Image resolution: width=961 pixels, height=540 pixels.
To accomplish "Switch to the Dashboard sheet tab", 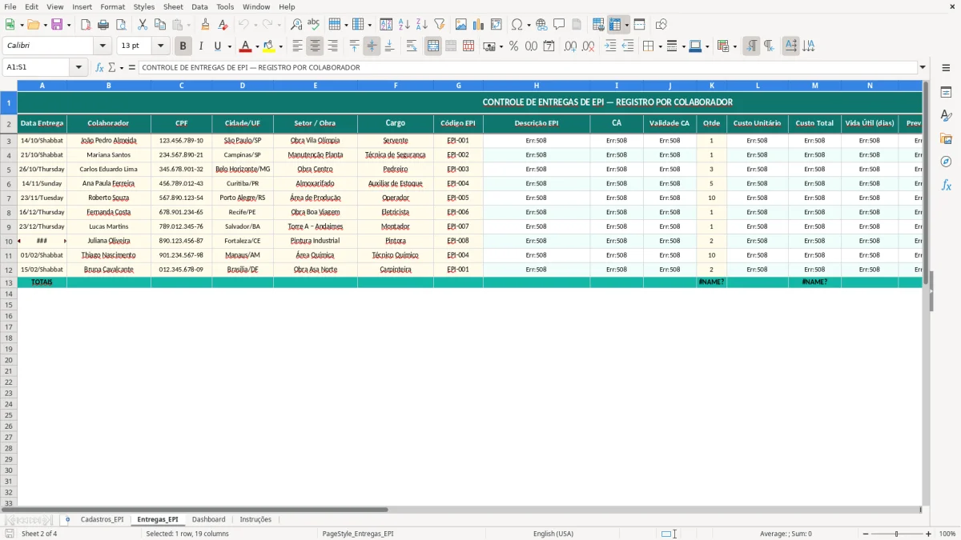I will pos(209,519).
